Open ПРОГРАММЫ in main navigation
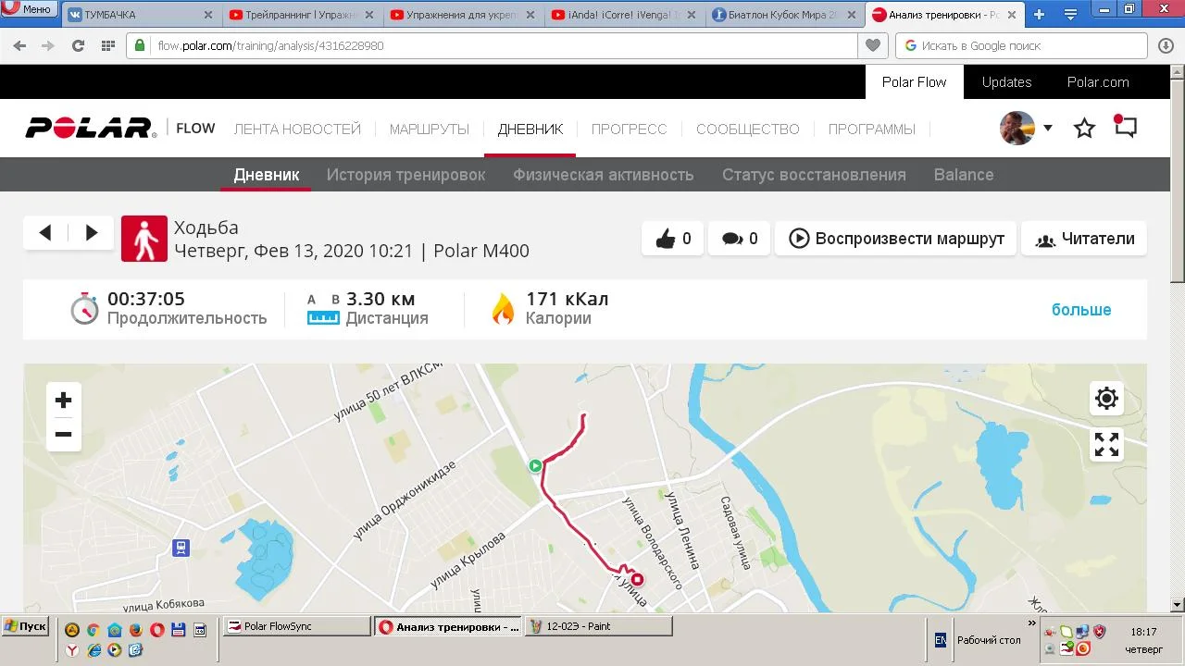The image size is (1185, 666). click(x=872, y=129)
